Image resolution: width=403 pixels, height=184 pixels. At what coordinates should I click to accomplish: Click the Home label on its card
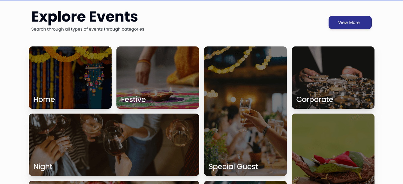(44, 99)
